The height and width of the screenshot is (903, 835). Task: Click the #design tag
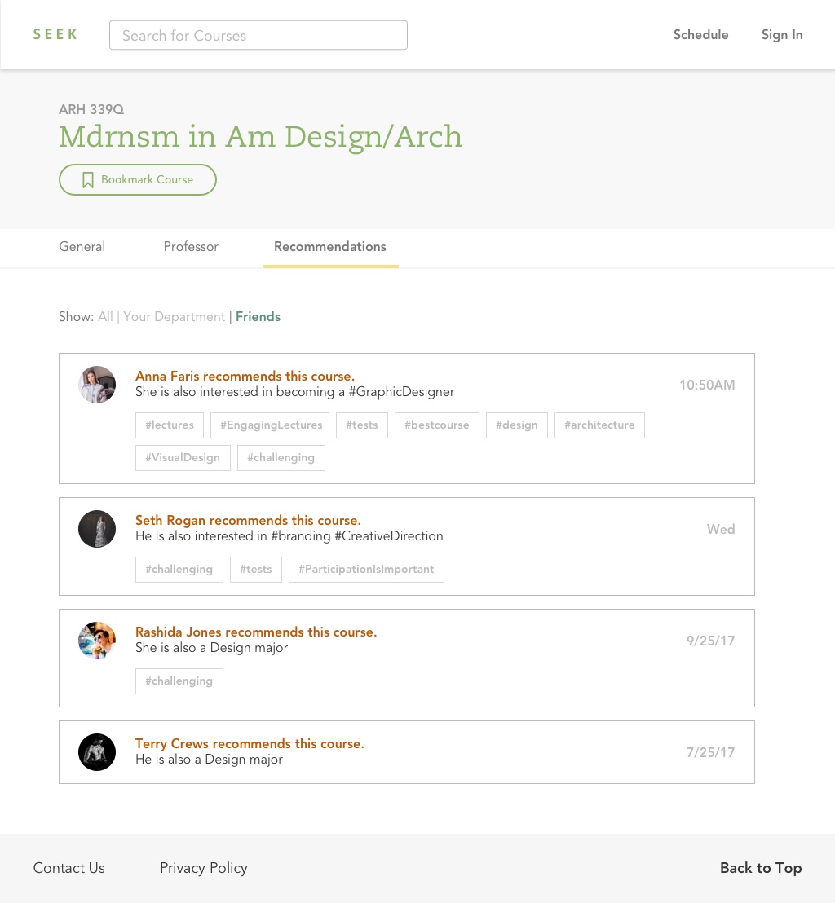coord(517,425)
